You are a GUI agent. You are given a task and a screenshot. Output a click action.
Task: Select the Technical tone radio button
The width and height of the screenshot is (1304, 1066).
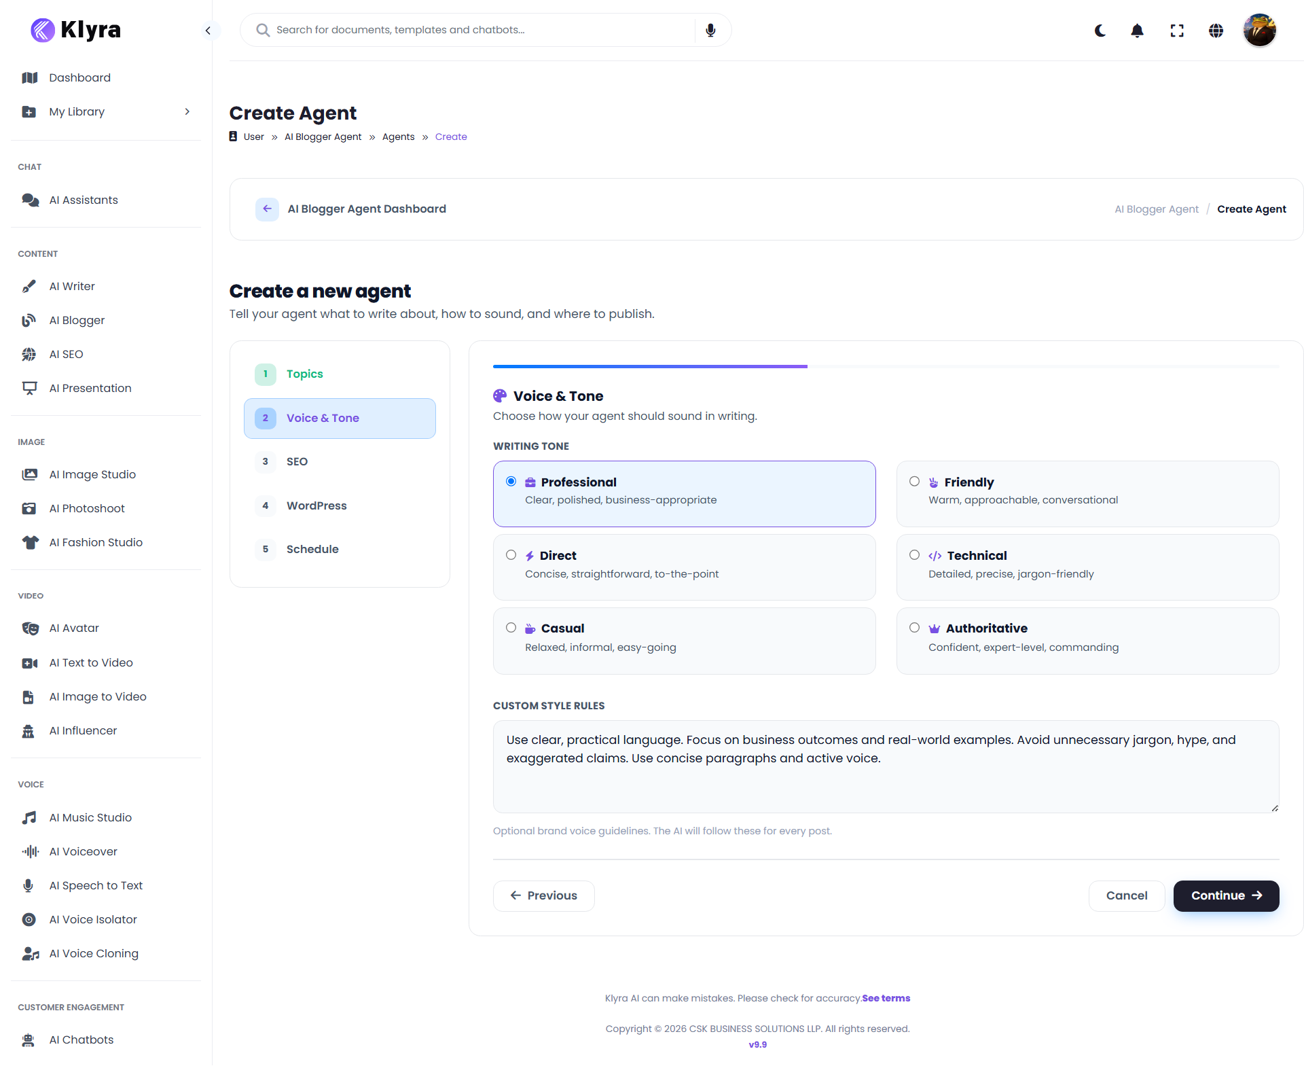tap(914, 554)
